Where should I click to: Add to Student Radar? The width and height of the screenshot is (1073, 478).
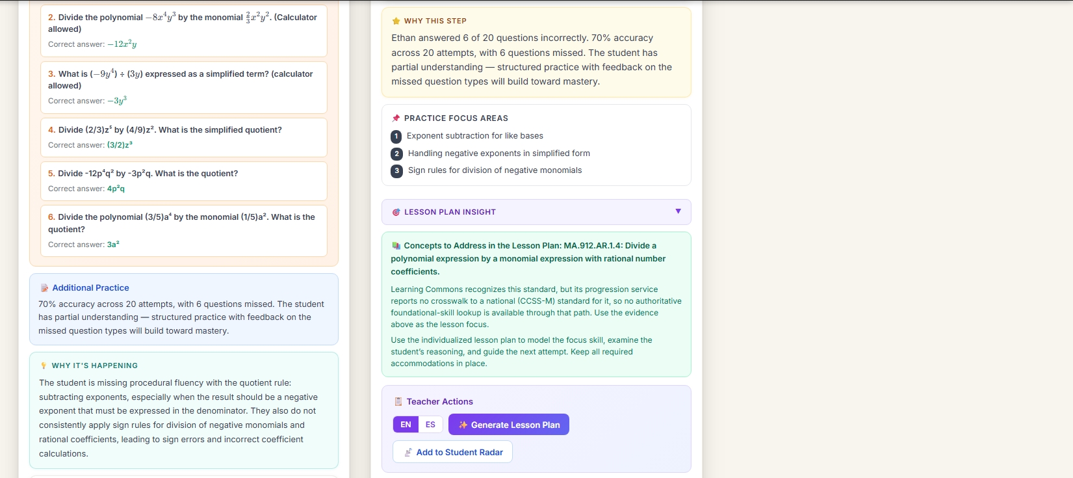tap(452, 452)
